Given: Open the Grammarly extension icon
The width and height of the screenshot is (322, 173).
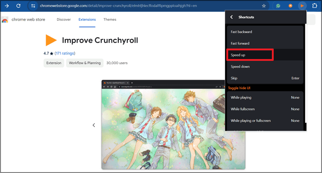Looking at the screenshot, I should [278, 6].
